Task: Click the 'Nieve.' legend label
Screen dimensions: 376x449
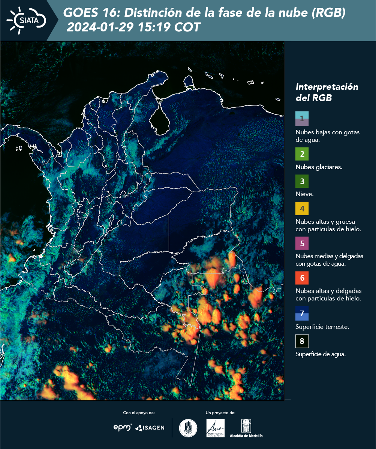Action: coord(304,195)
